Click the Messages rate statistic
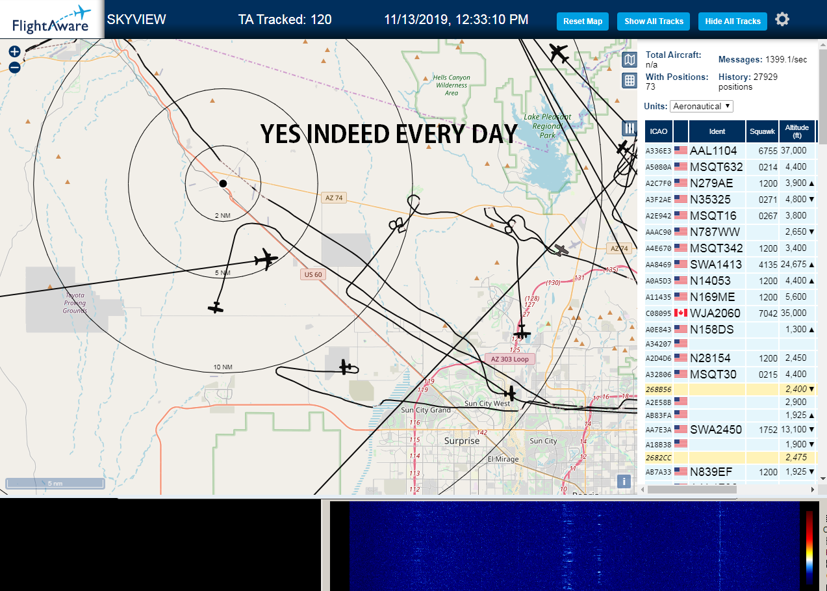827x591 pixels. (x=763, y=59)
